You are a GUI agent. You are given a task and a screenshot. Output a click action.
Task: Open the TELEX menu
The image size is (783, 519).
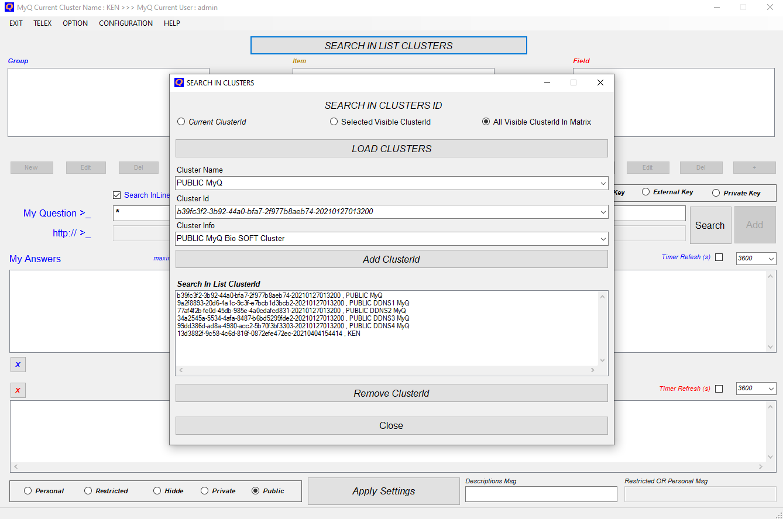pyautogui.click(x=43, y=23)
